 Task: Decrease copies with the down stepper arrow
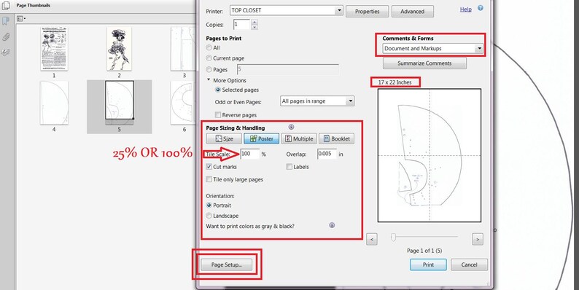(x=254, y=27)
